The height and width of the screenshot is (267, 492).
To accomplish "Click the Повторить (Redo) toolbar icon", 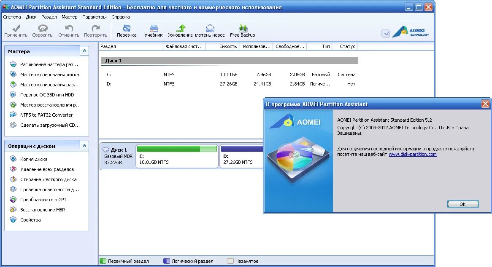I will coord(95,29).
